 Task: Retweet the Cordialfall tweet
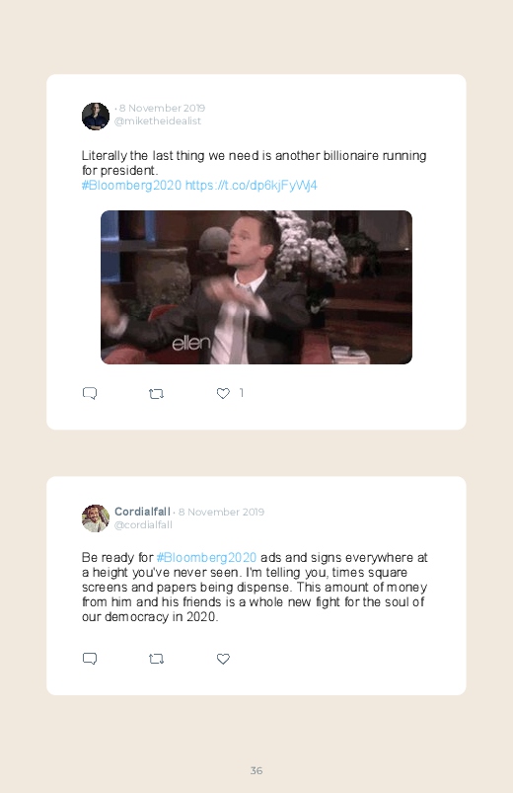[x=156, y=659]
